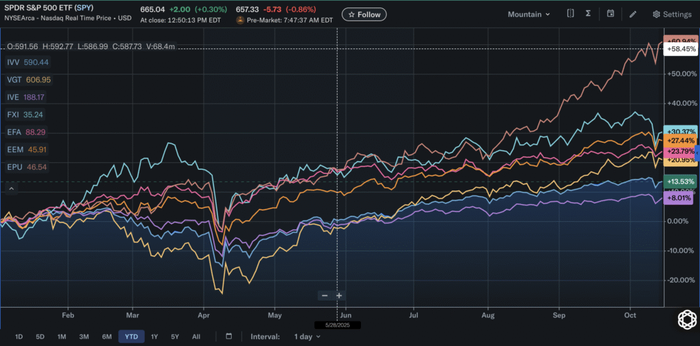Click the +58.45% price axis label
700x346 pixels.
(680, 50)
